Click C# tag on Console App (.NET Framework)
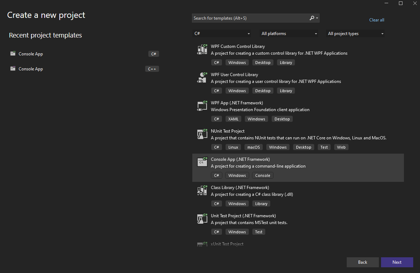Image resolution: width=420 pixels, height=273 pixels. (216, 175)
